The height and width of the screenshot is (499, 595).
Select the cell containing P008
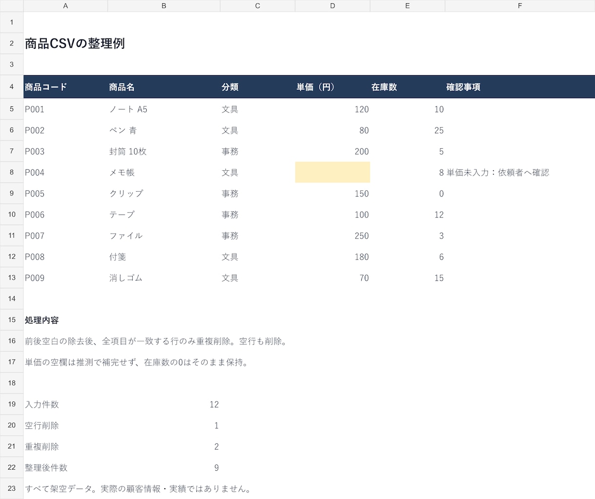65,257
